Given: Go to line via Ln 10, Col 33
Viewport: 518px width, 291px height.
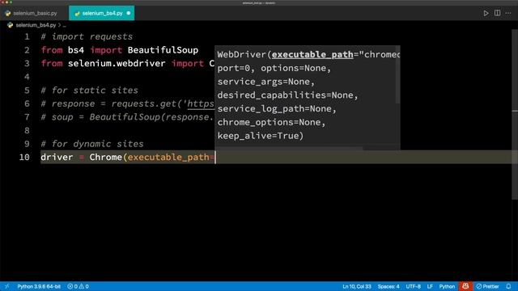Looking at the screenshot, I should [x=357, y=286].
